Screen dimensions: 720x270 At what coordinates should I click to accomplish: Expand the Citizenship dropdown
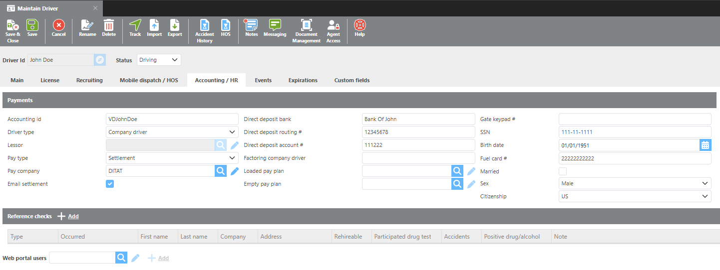(x=635, y=196)
